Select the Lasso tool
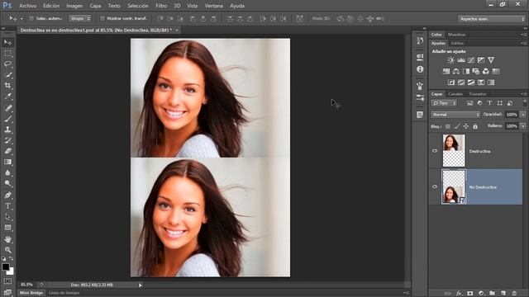Screen dimensions: 529x297 coord(7,64)
